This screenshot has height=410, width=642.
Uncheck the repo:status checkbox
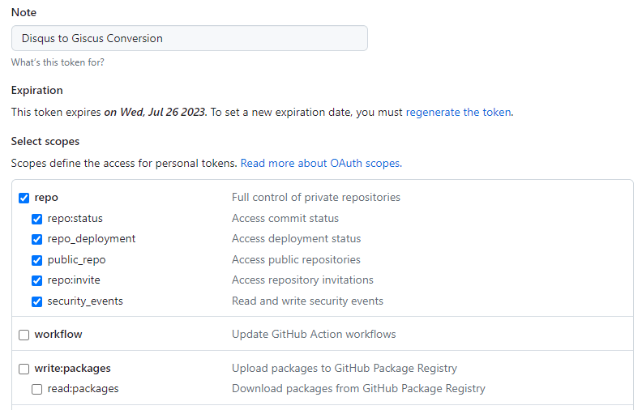point(36,219)
